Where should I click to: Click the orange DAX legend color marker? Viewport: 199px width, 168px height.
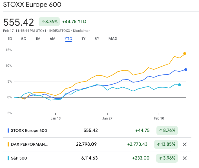[8, 144]
